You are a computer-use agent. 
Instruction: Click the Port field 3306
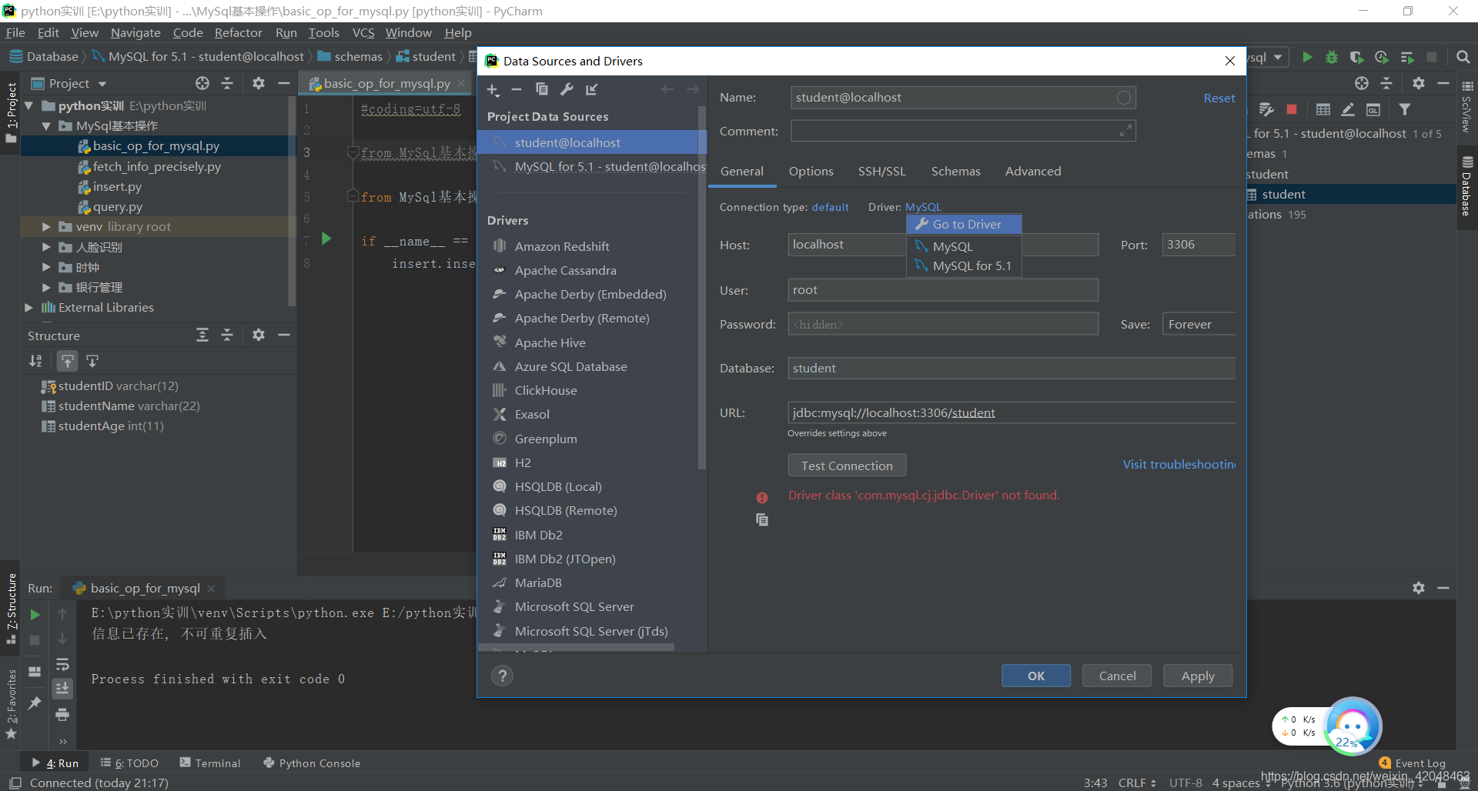pos(1199,245)
